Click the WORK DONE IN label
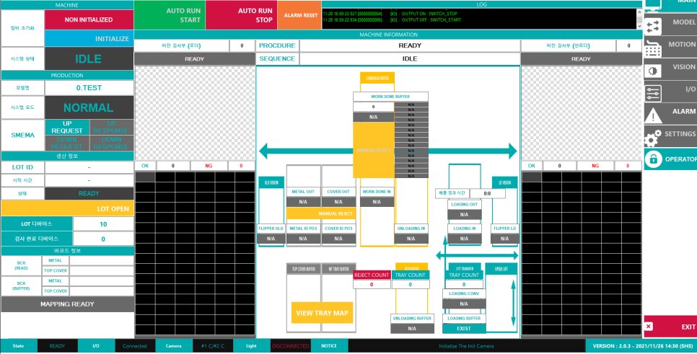Image resolution: width=697 pixels, height=354 pixels. (x=377, y=192)
